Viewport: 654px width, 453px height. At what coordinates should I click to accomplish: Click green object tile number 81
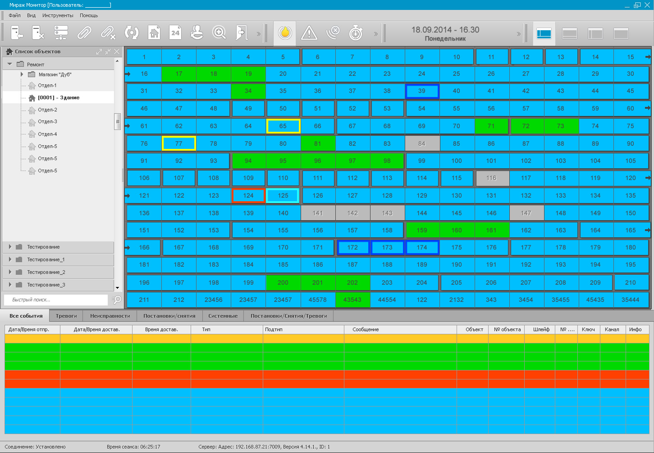318,144
